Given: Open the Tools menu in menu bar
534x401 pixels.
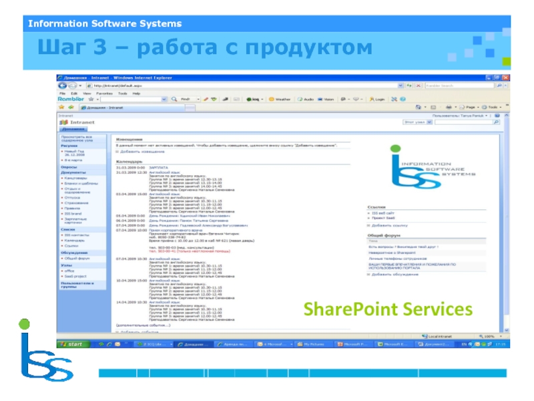Looking at the screenshot, I should pyautogui.click(x=122, y=93).
